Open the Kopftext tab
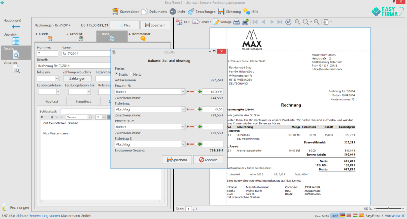 click(52, 101)
